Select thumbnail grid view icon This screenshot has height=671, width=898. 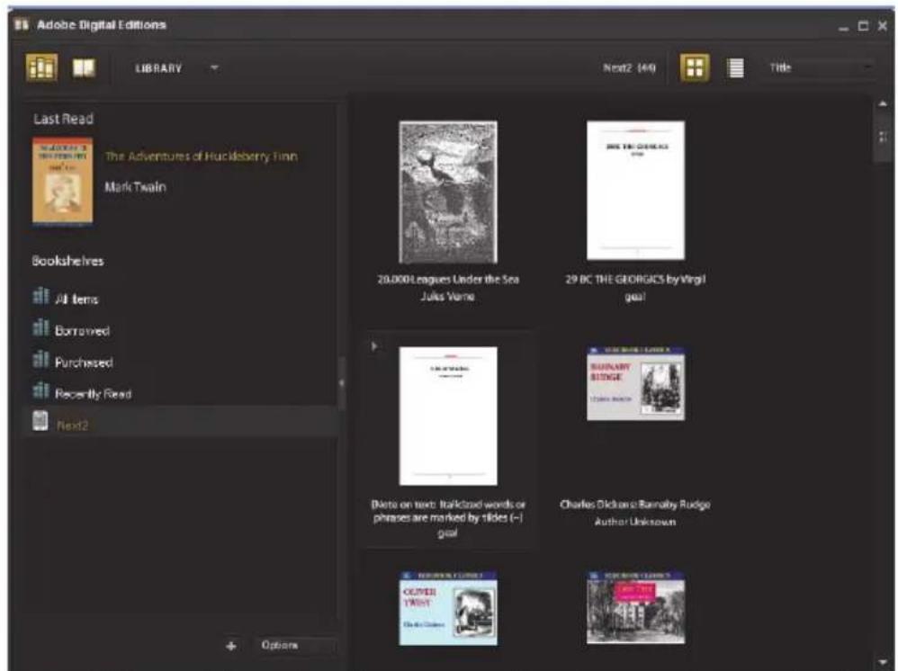(x=694, y=67)
